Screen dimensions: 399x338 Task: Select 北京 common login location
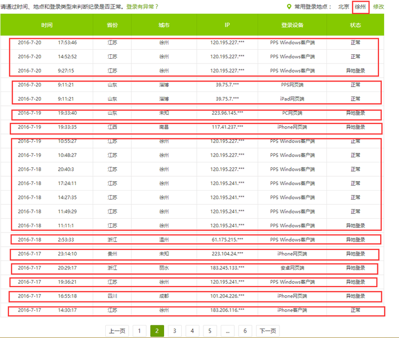click(344, 7)
